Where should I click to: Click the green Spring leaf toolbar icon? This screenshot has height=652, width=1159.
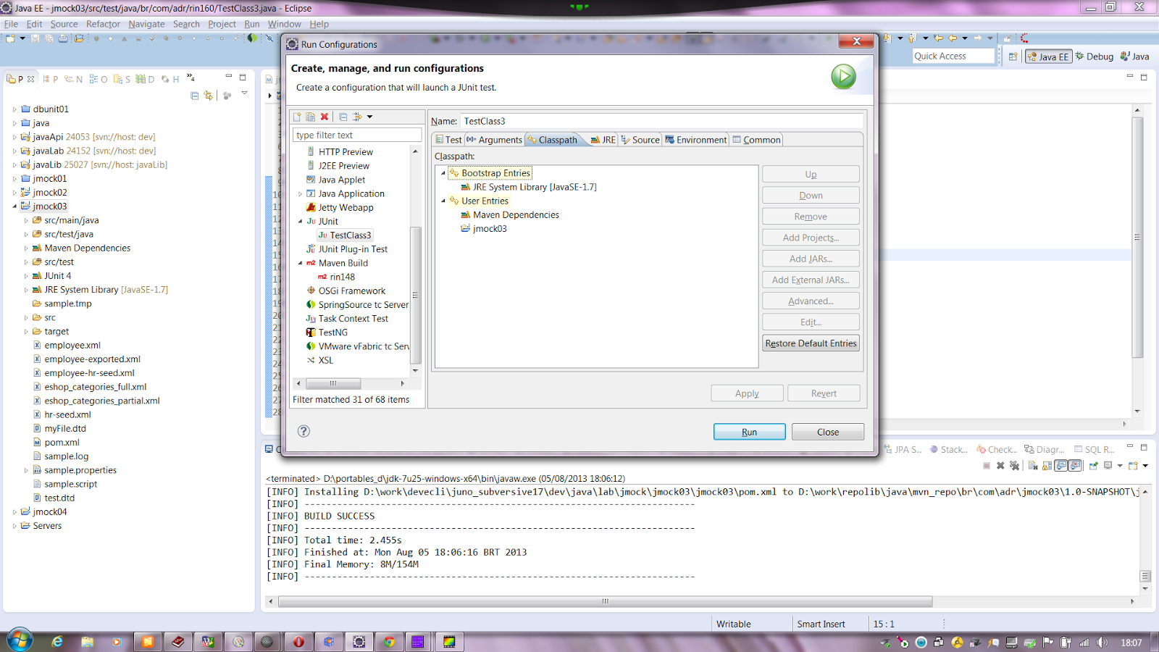(252, 38)
